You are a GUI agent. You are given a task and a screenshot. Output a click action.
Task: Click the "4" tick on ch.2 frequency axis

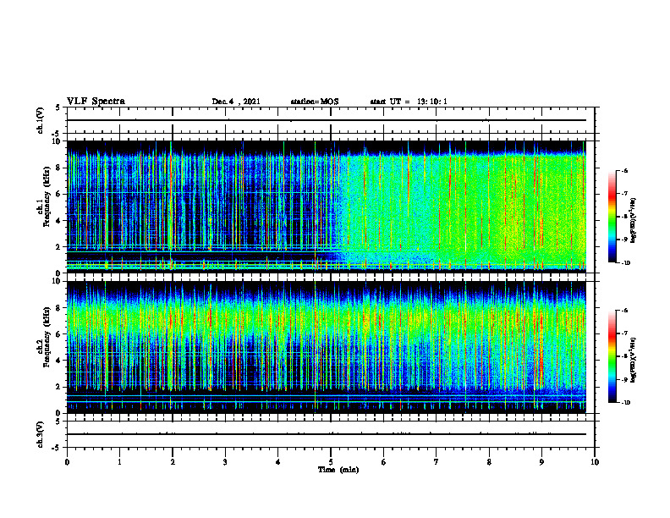[59, 361]
